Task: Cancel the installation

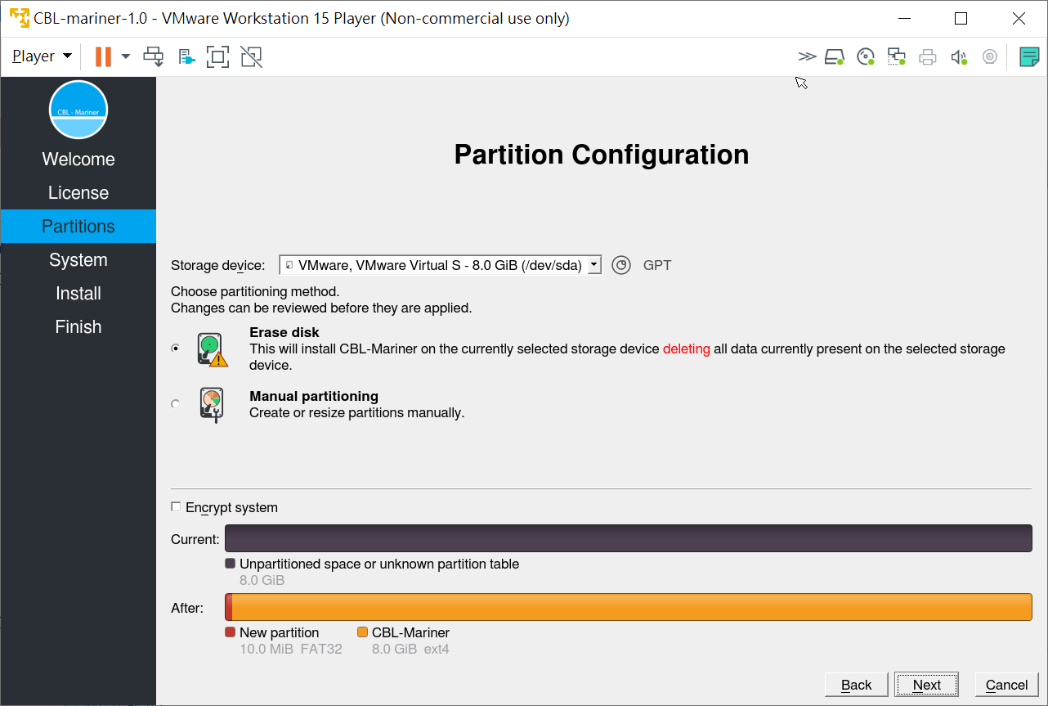Action: pyautogui.click(x=1006, y=685)
